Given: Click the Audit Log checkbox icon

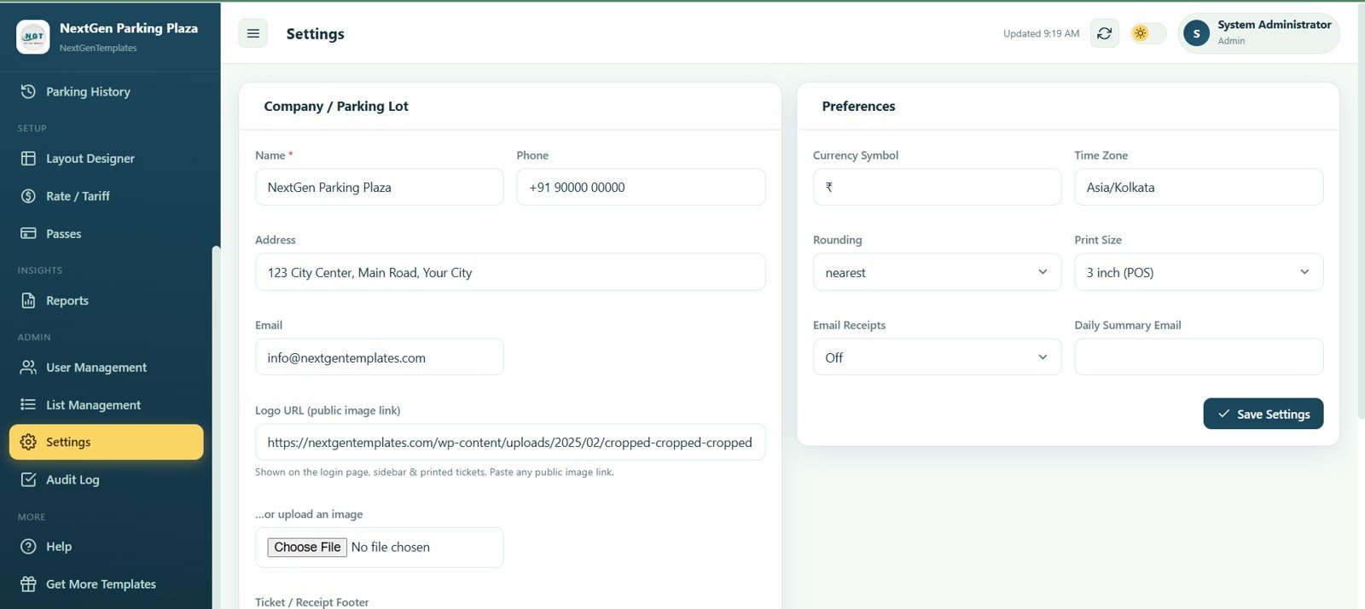Looking at the screenshot, I should pos(28,479).
